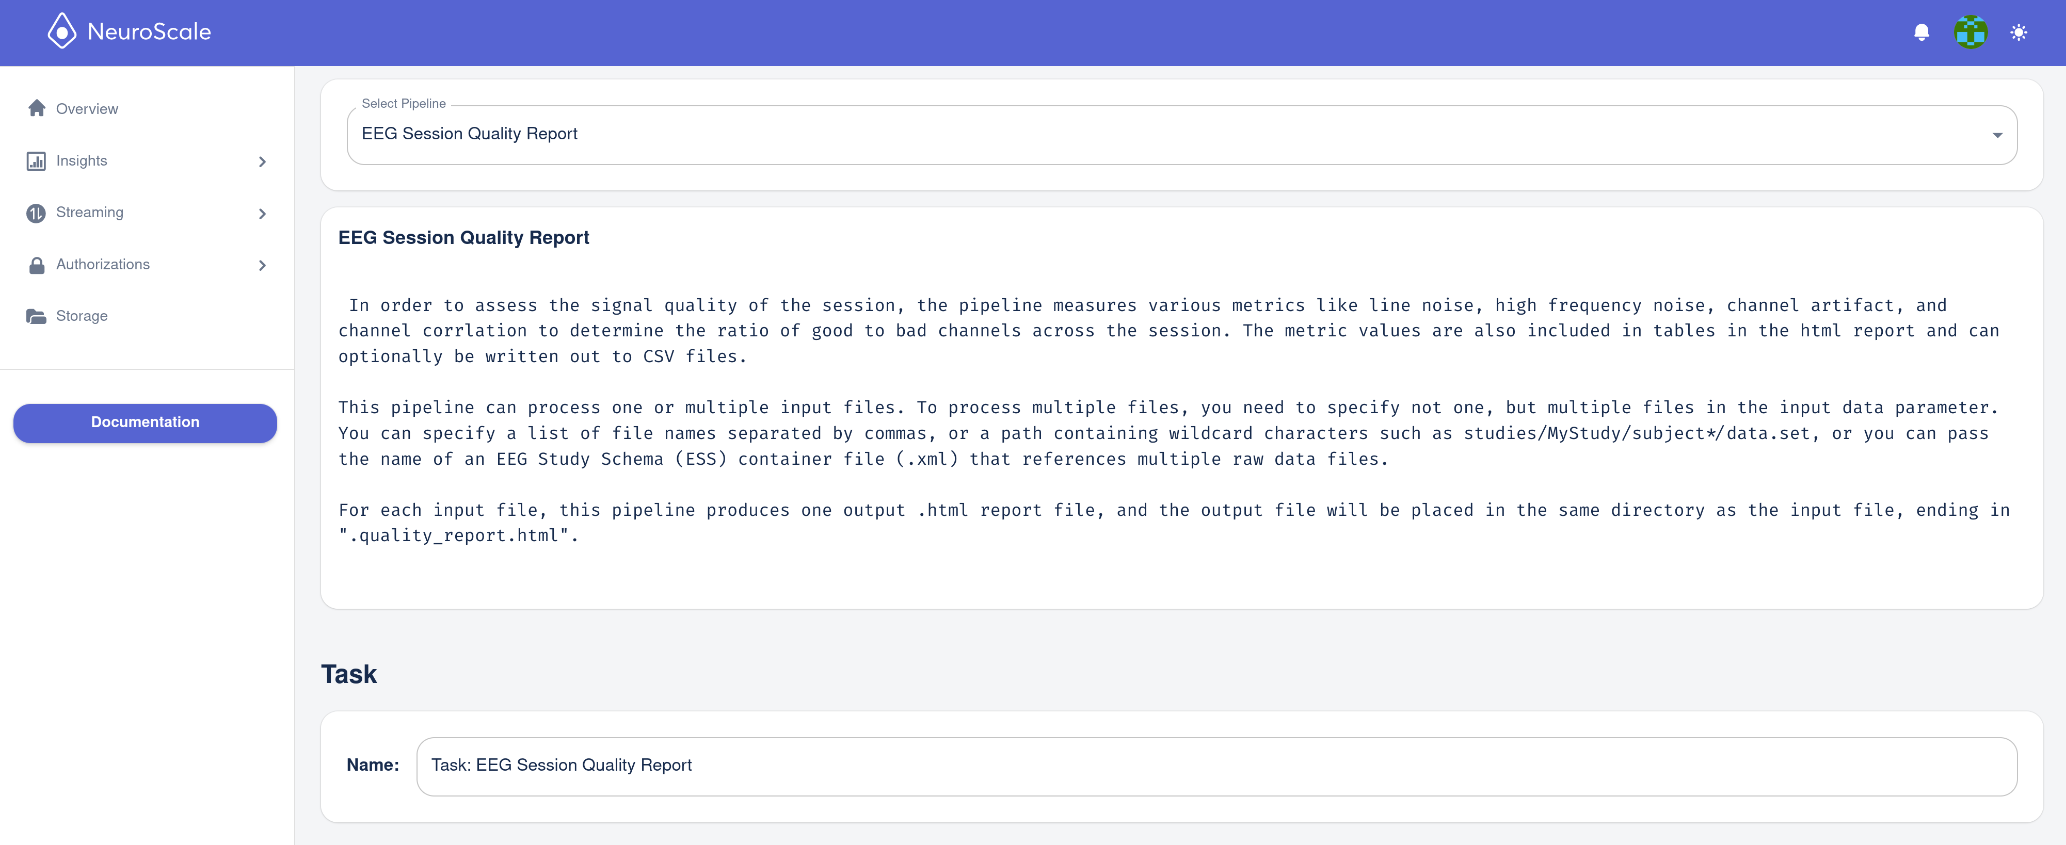Click the Select Pipeline label
The height and width of the screenshot is (845, 2066).
coord(404,103)
